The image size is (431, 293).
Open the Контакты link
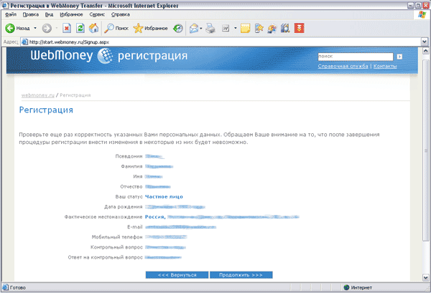tap(385, 66)
